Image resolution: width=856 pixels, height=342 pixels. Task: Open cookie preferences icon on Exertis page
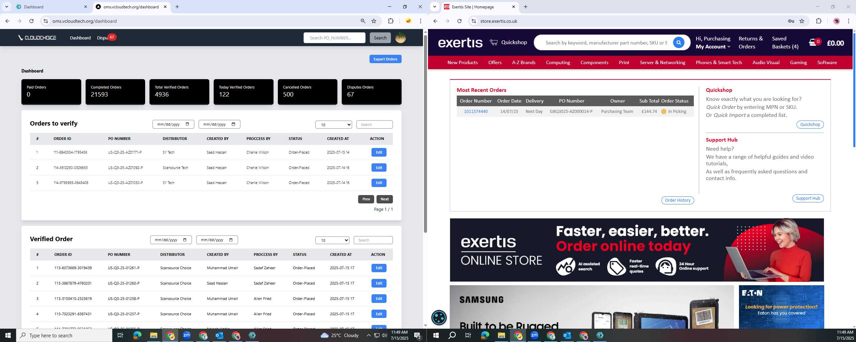(439, 317)
